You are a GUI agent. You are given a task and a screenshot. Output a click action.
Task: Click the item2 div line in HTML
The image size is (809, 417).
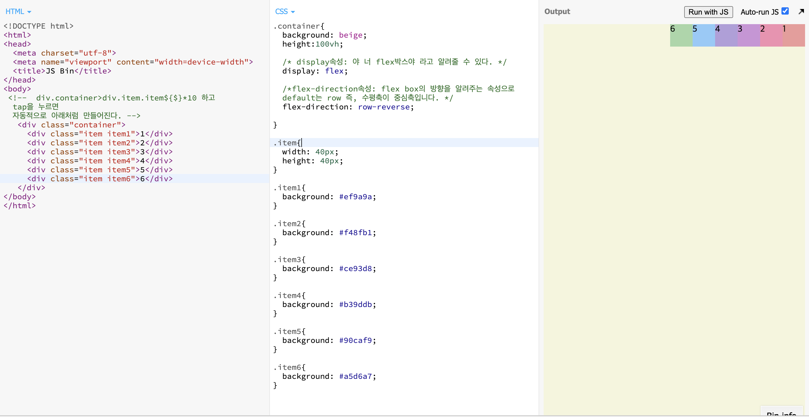pyautogui.click(x=100, y=143)
